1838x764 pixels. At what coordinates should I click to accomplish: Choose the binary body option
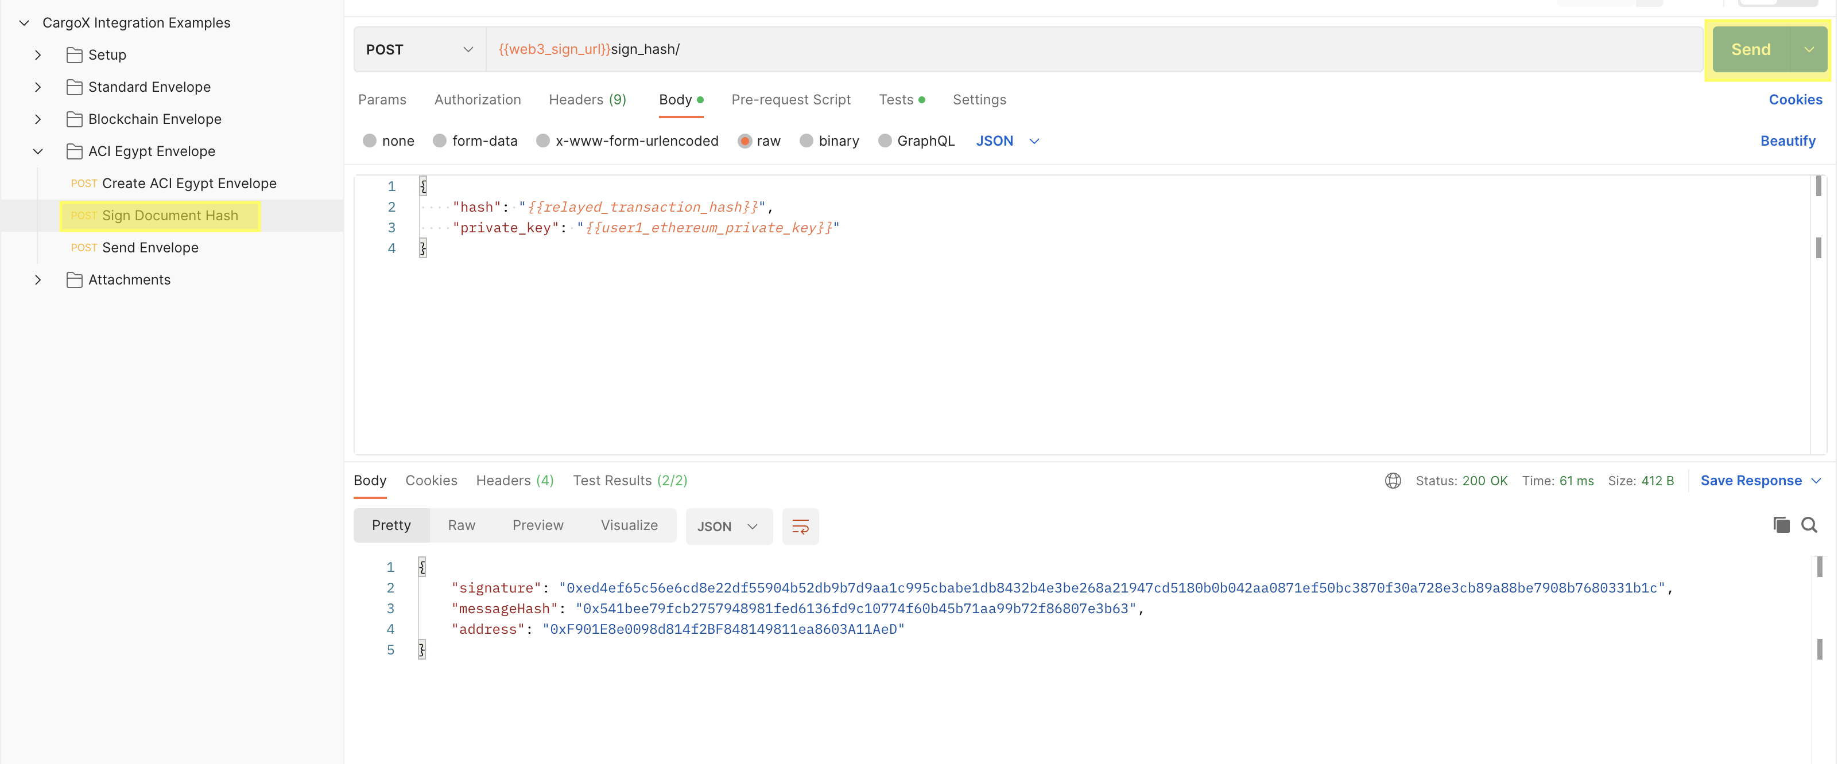806,141
